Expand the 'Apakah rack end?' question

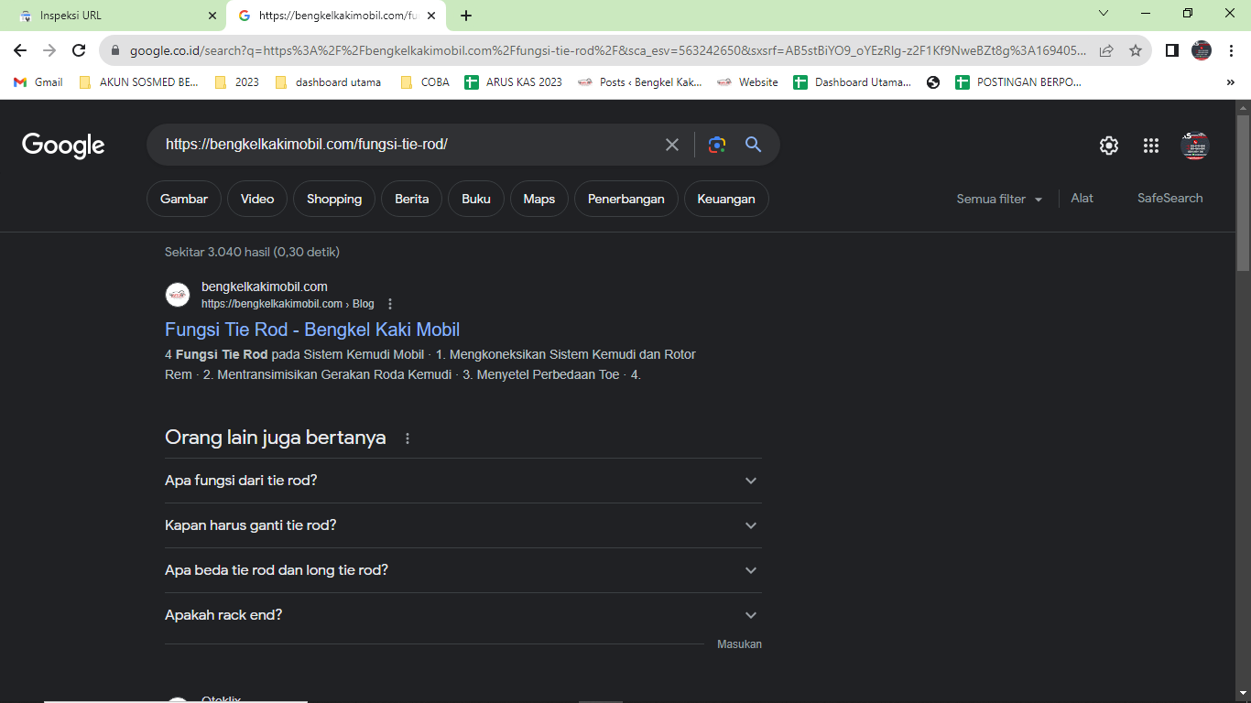(463, 615)
